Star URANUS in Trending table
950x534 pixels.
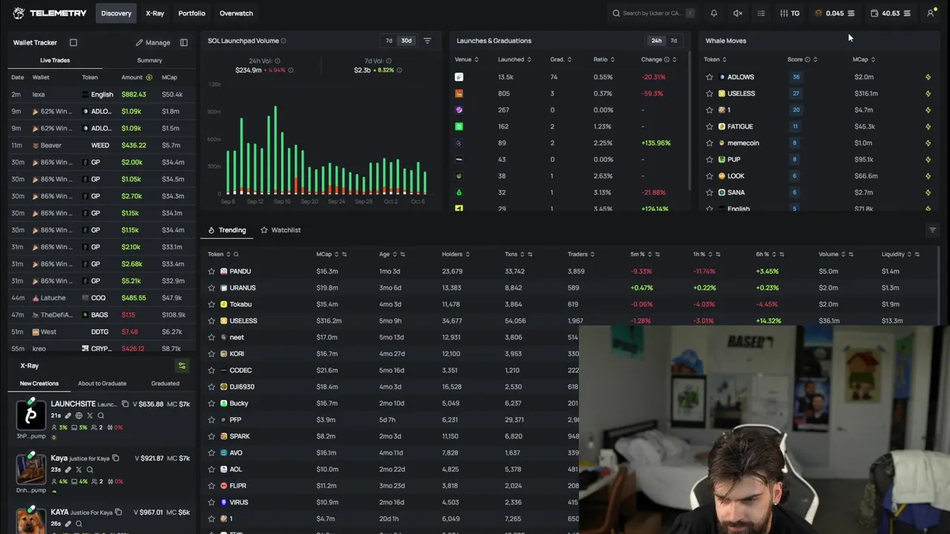tap(212, 288)
